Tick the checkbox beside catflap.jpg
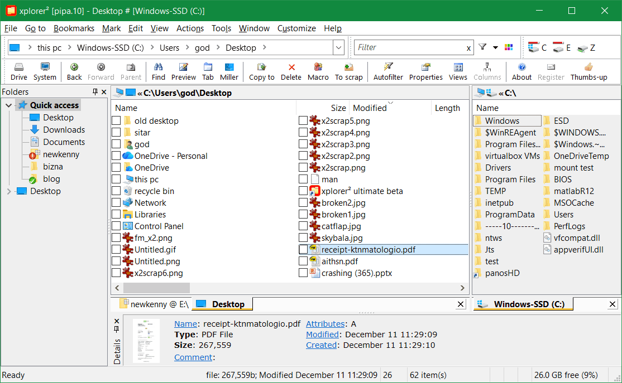The image size is (622, 383). tap(304, 226)
